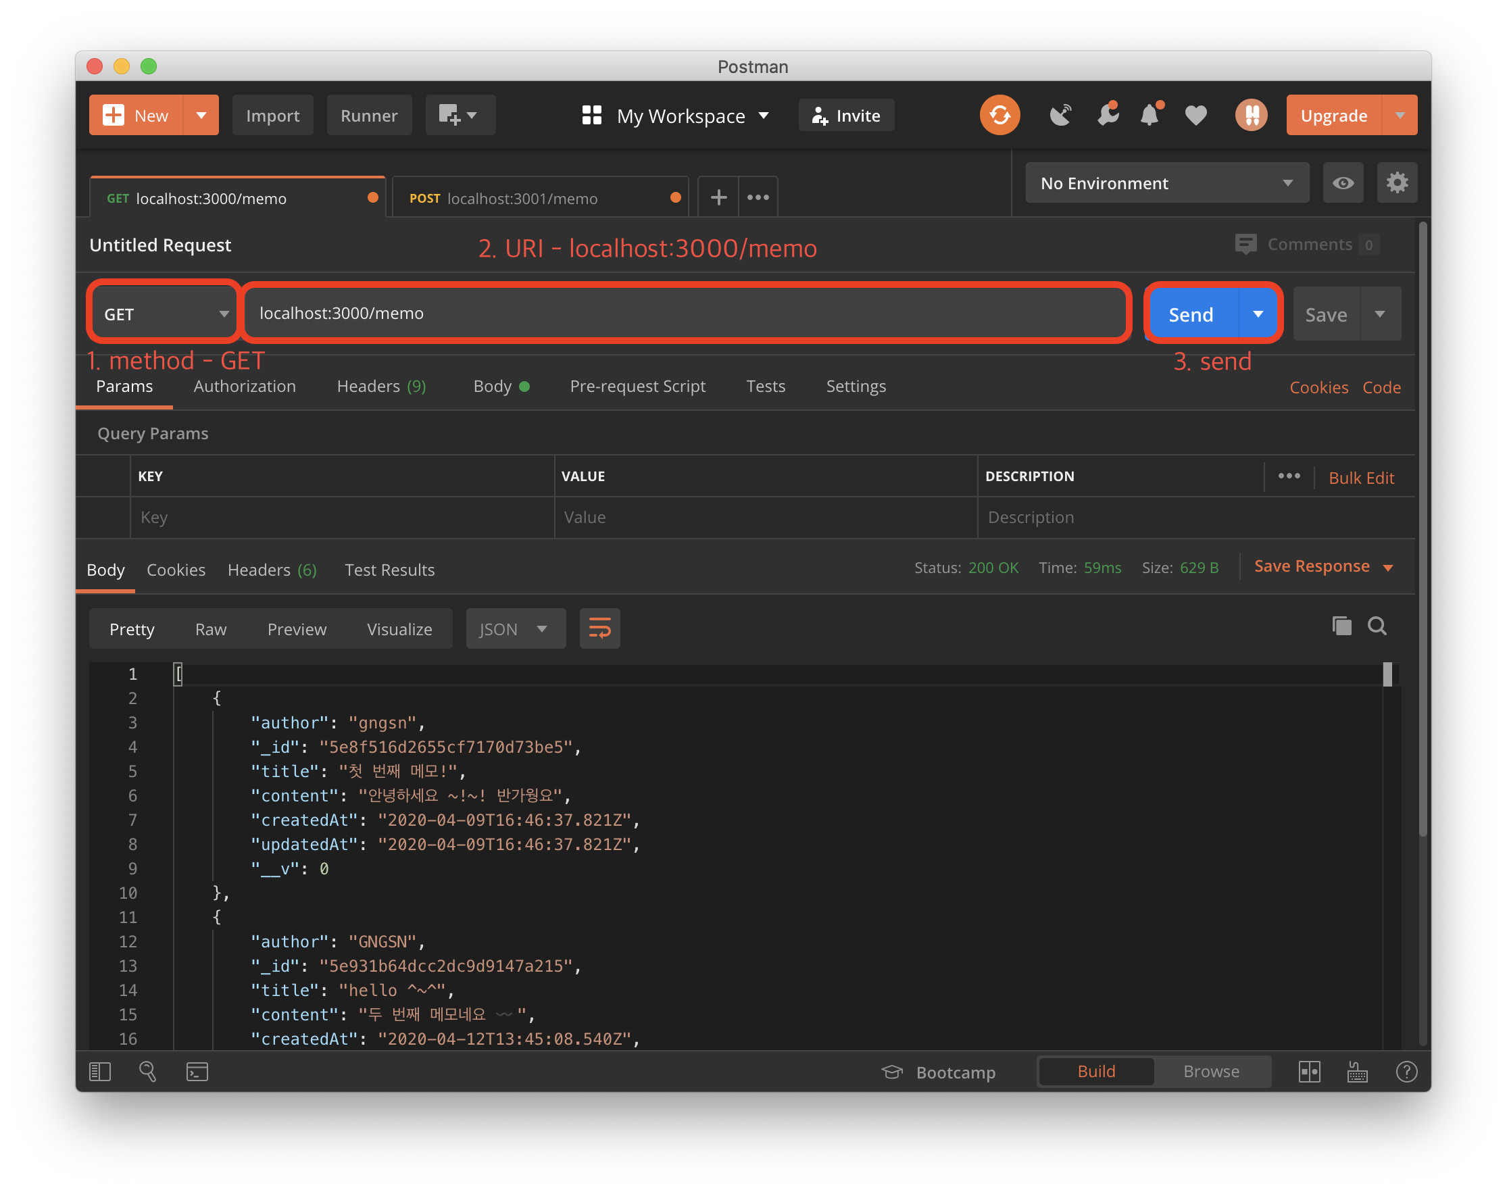Copy response with the copy icon
1507x1192 pixels.
pos(1341,626)
